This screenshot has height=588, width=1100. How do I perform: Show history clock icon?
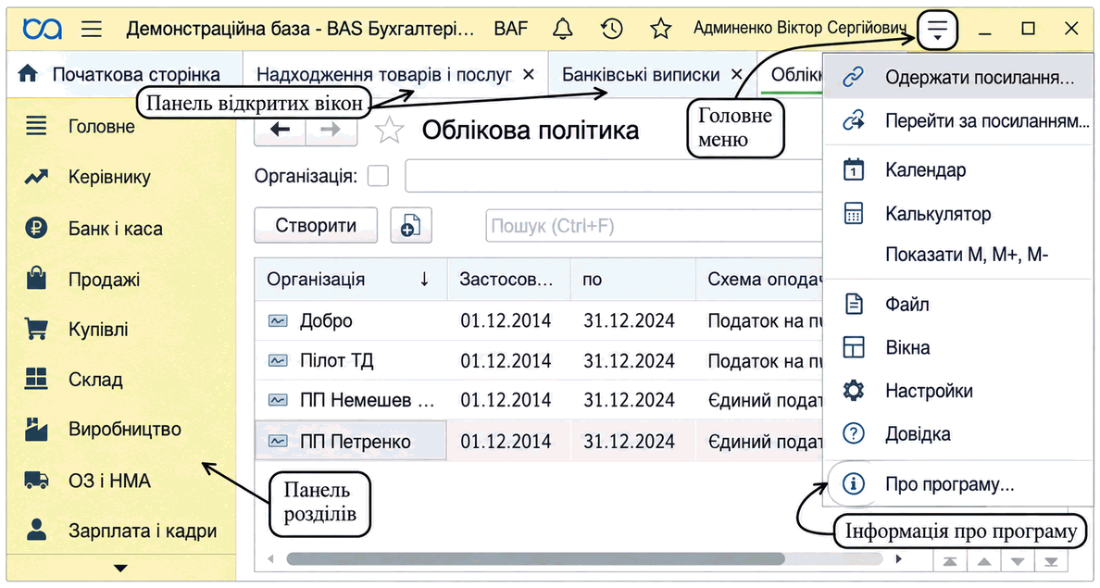[612, 29]
